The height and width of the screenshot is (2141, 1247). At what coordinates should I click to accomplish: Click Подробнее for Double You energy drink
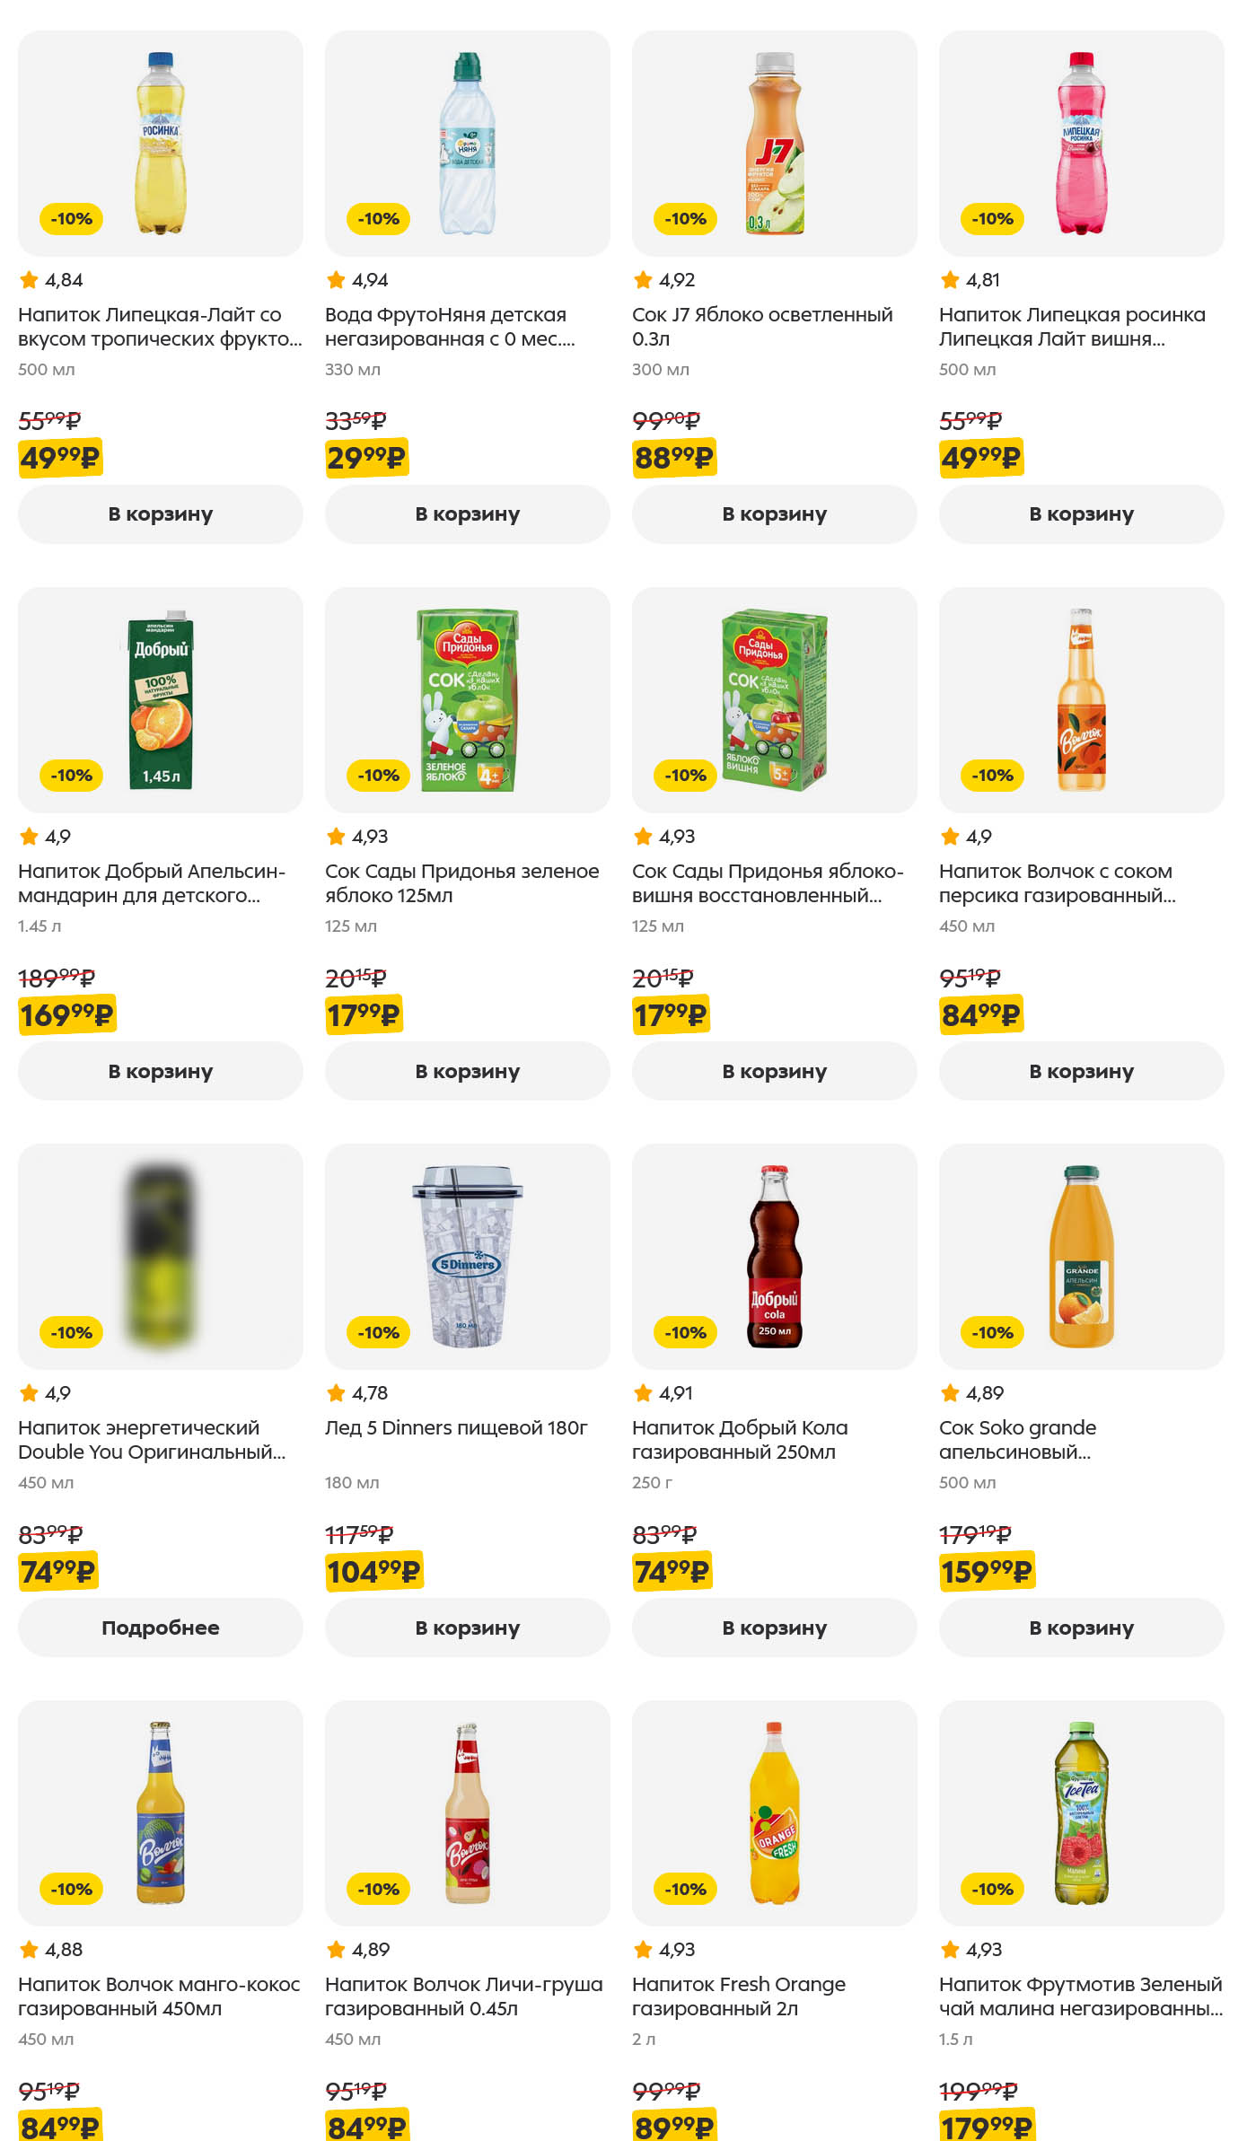click(x=160, y=1628)
